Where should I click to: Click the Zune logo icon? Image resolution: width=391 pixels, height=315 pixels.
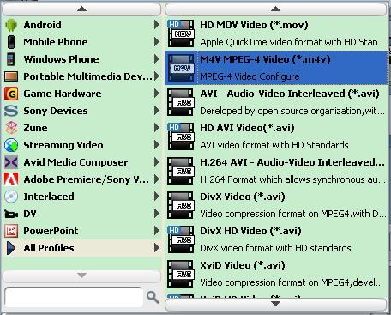point(11,128)
